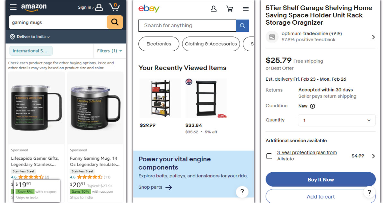Open the eBay account profile icon
Screen dimensions: 386x203
pyautogui.click(x=214, y=9)
